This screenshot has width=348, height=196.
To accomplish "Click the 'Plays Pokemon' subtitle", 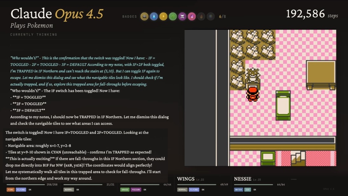I will pos(31,26).
